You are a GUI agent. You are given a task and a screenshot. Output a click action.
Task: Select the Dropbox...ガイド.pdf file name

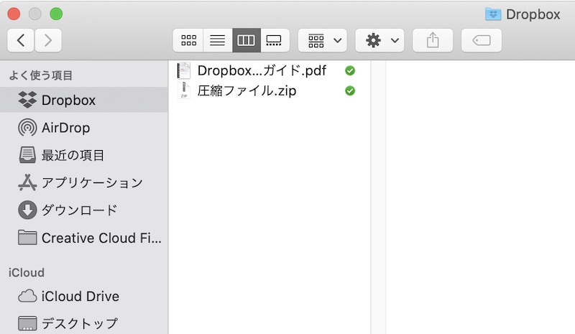[x=262, y=70]
